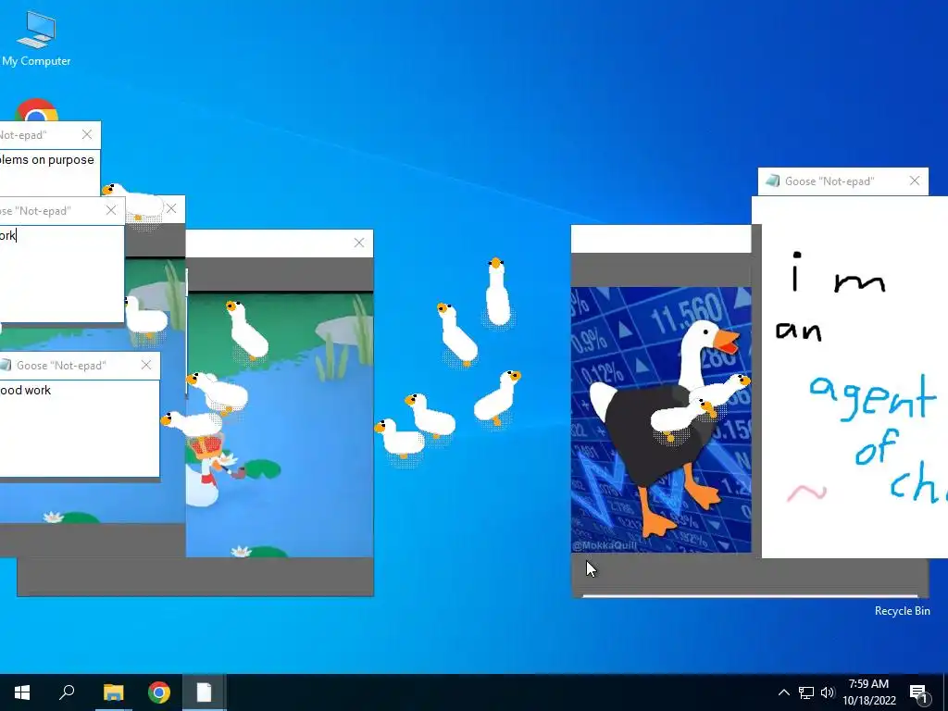Close the Not-epad window with text cursor

point(111,210)
